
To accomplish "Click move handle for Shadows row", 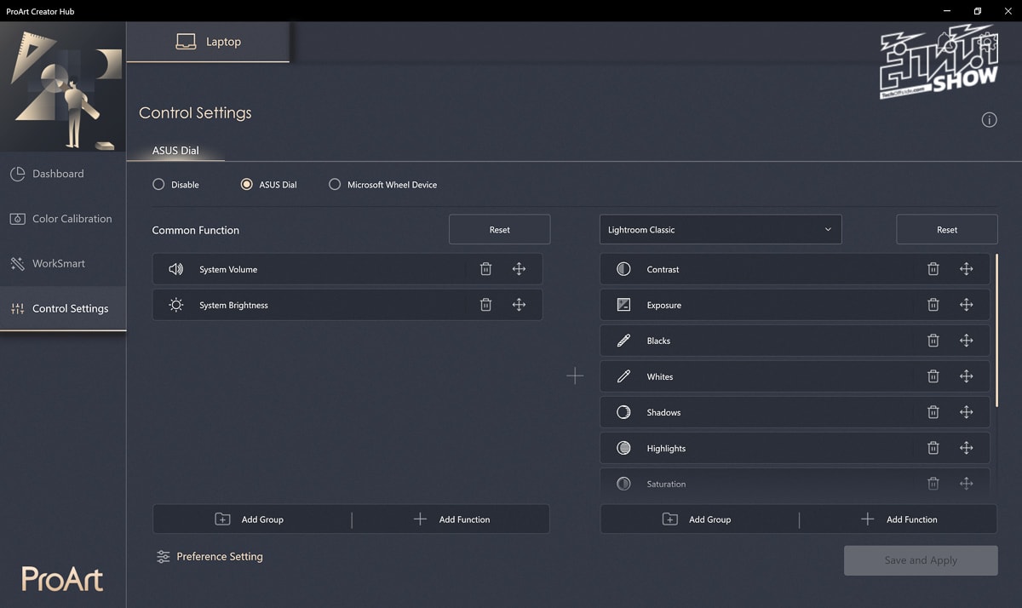I will pos(966,412).
